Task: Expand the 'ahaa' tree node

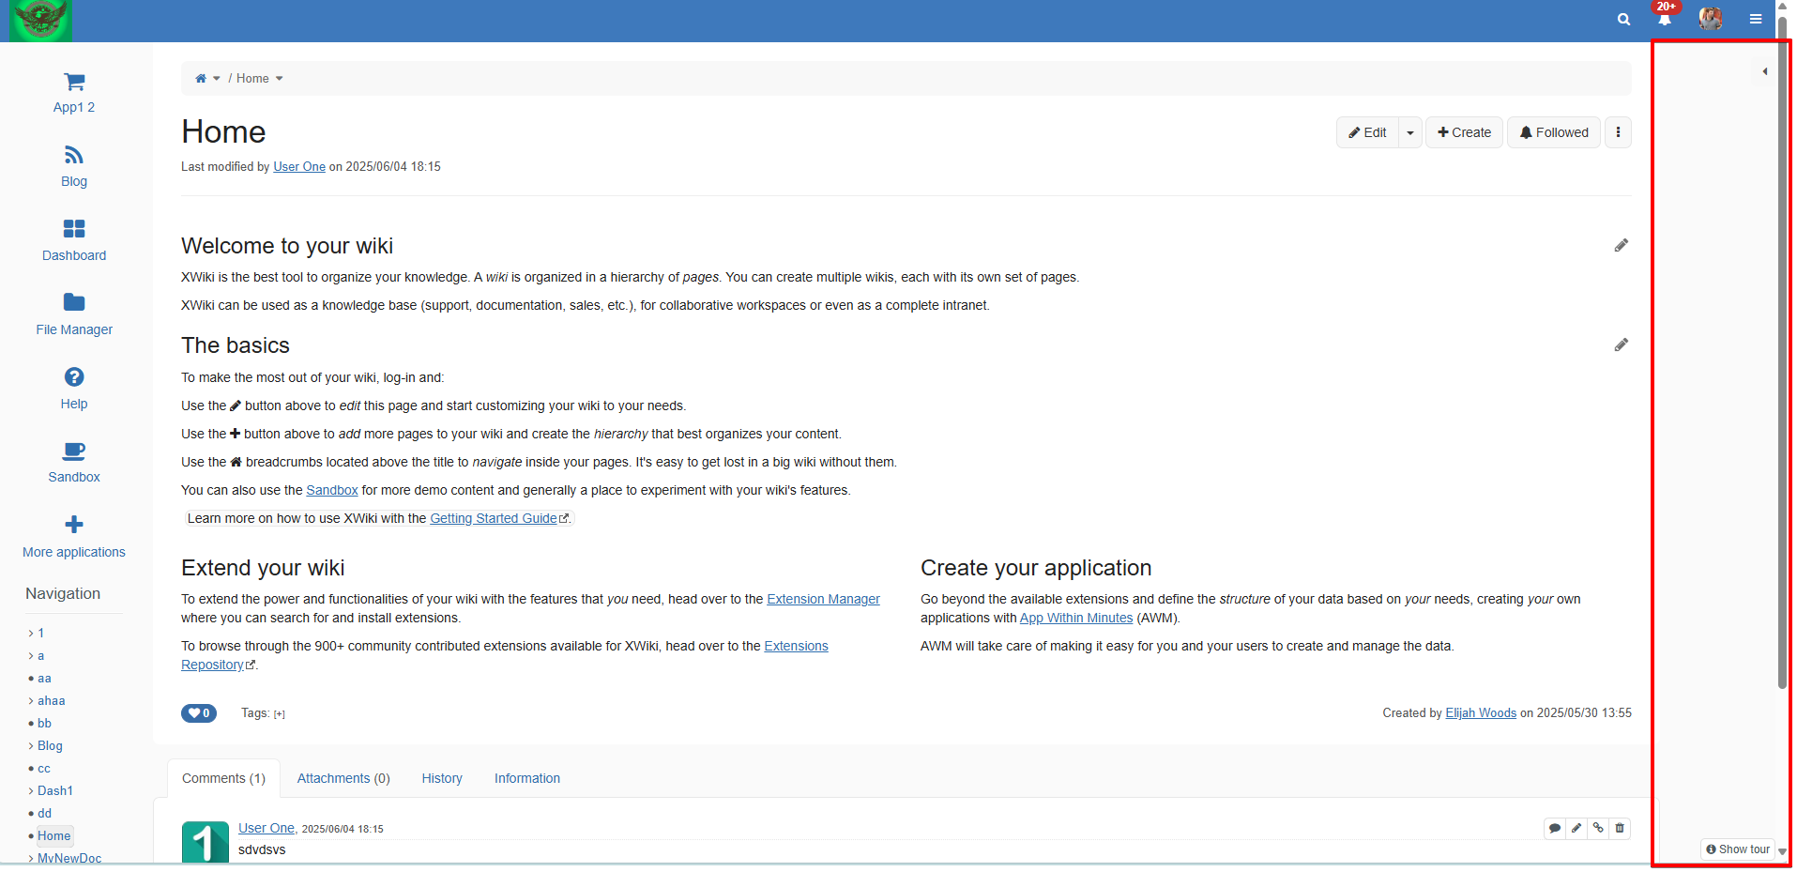Action: [31, 701]
